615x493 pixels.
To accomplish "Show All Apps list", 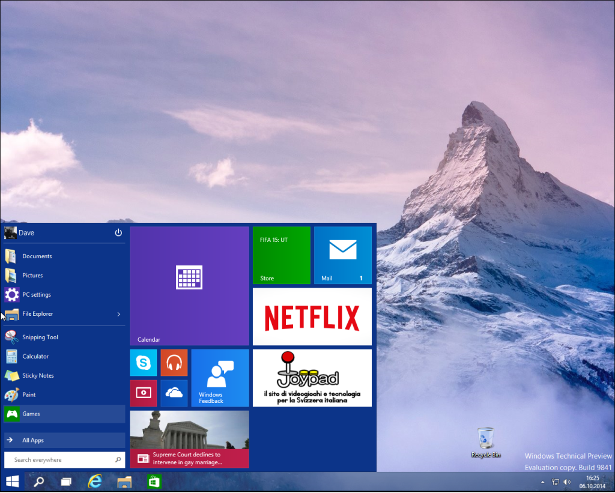I will 64,440.
